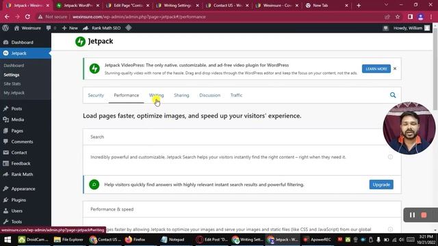Open the Jetpack settings search icon
Viewport: 438px width, 246px height.
393,95
